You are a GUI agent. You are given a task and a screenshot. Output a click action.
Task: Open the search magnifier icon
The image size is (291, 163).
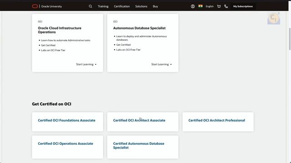point(90,6)
